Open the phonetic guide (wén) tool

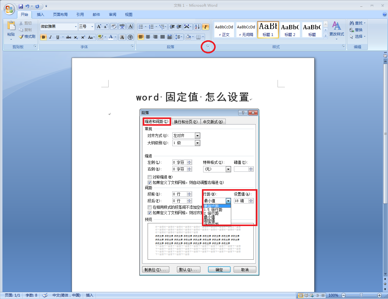pos(122,27)
